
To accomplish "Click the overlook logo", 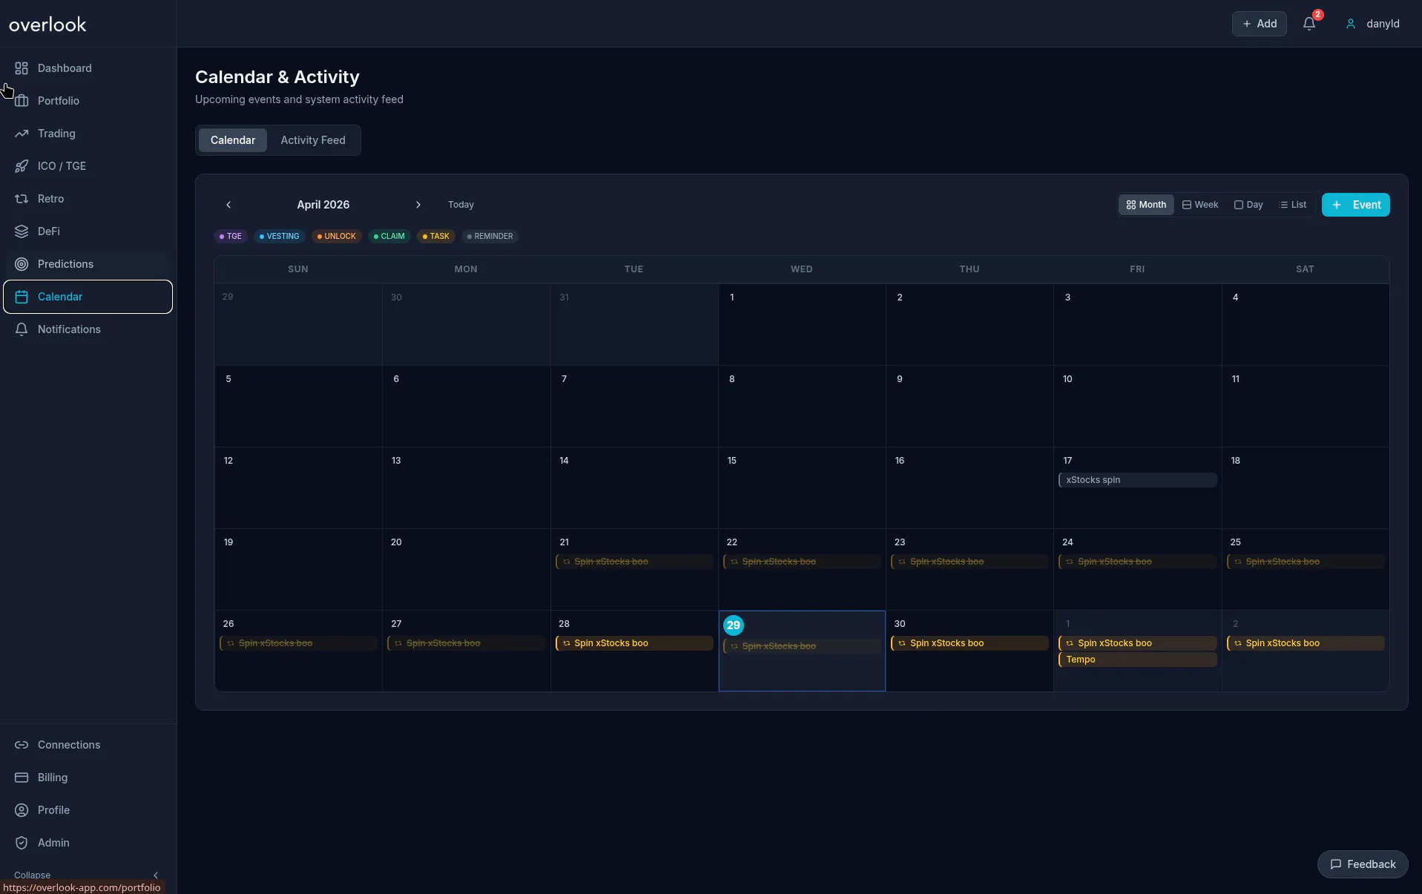I will 47,24.
